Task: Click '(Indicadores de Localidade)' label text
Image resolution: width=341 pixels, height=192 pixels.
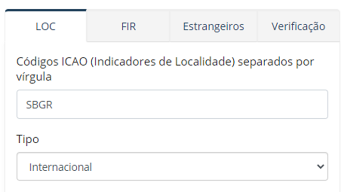Action: click(x=163, y=62)
